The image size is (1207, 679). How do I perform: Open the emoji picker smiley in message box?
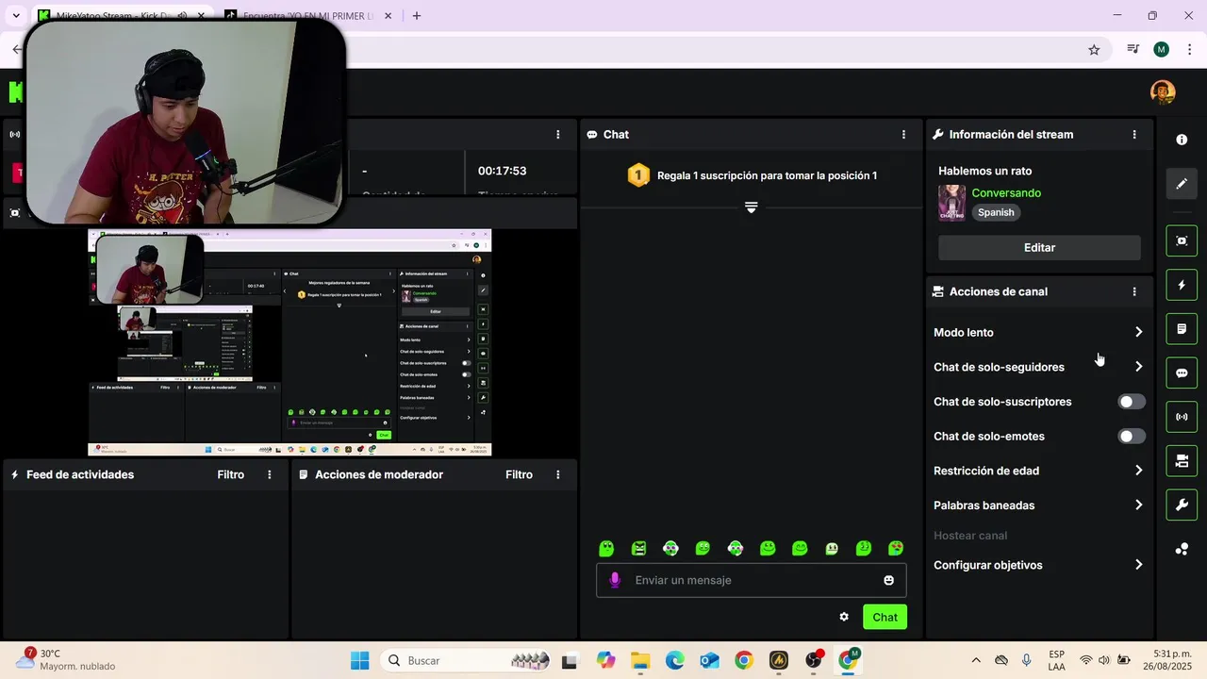pos(888,580)
